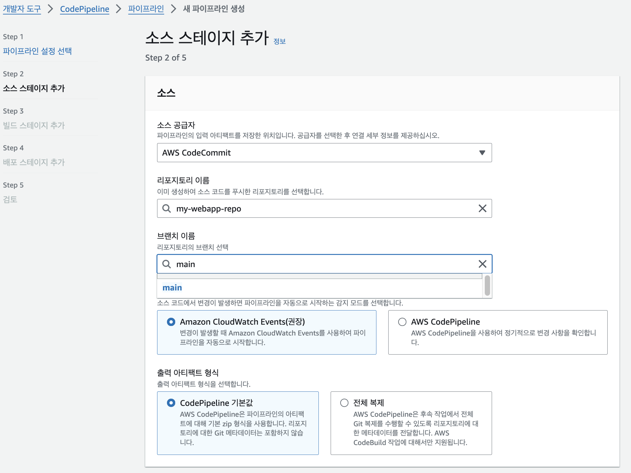Choose 전체 복제 artifact format
This screenshot has width=631, height=473.
click(344, 403)
